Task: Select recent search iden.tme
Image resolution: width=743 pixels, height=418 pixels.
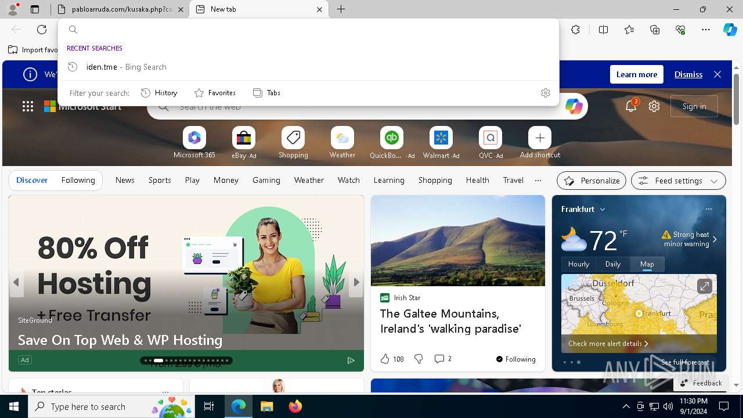Action: [x=309, y=67]
